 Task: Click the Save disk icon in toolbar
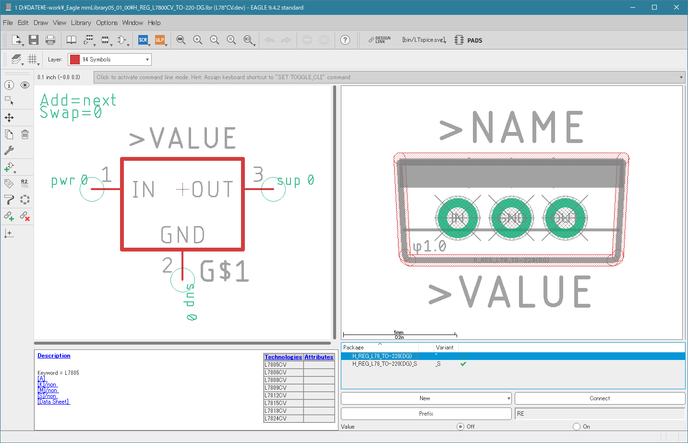point(33,40)
